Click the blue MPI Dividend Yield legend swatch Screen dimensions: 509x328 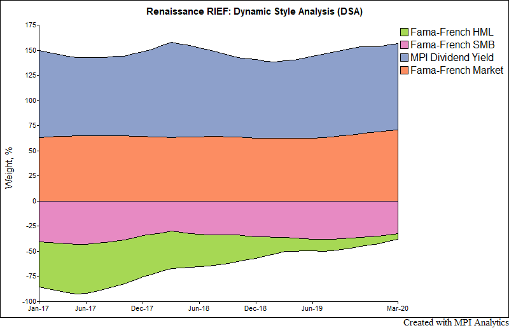[x=404, y=57]
